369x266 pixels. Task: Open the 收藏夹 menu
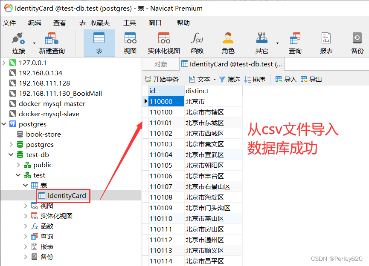point(100,23)
